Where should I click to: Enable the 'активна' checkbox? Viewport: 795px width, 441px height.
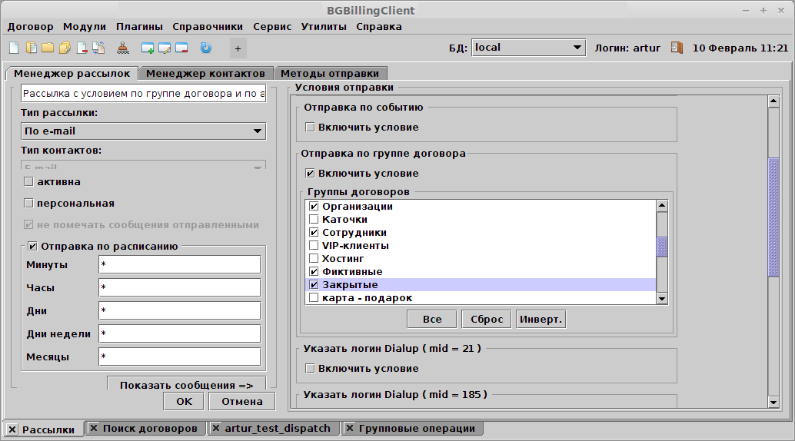coord(29,182)
